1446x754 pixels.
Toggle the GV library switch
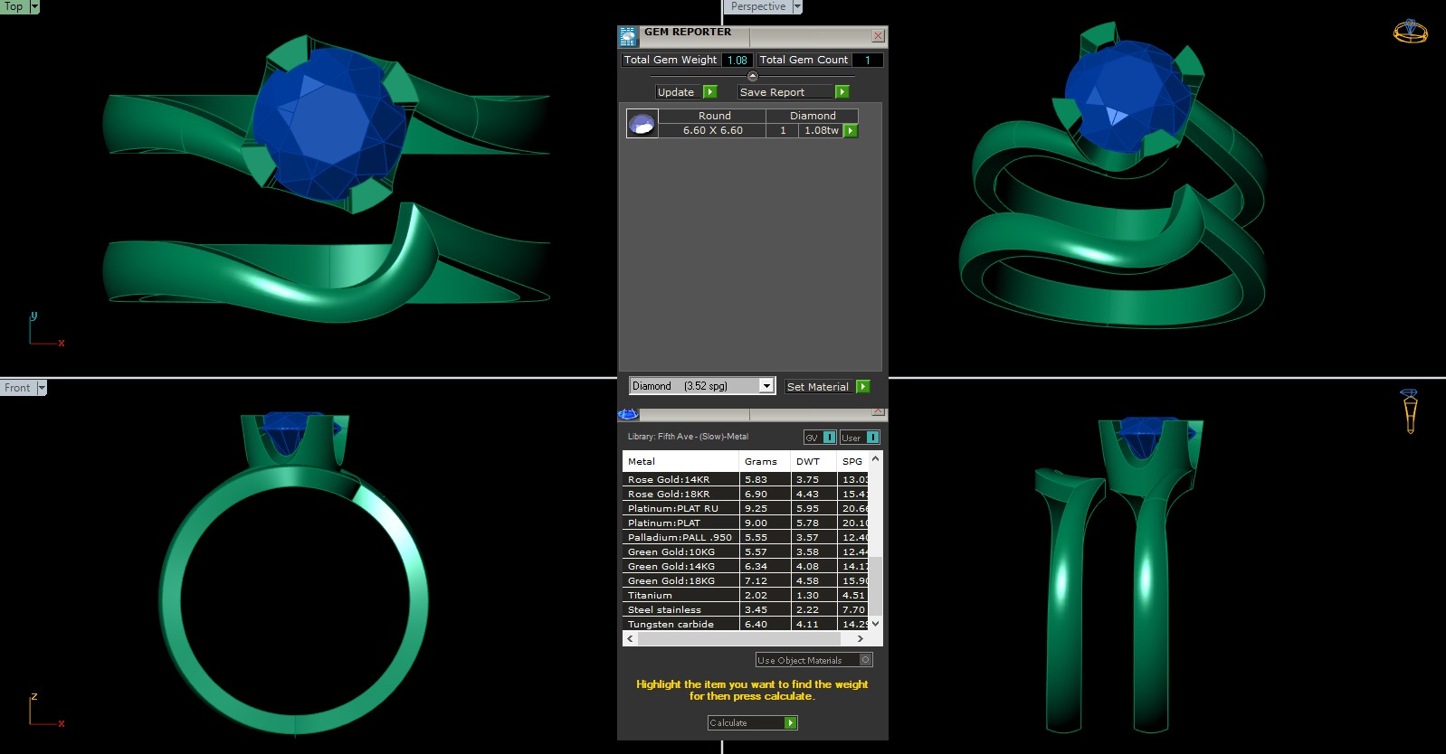coord(820,438)
